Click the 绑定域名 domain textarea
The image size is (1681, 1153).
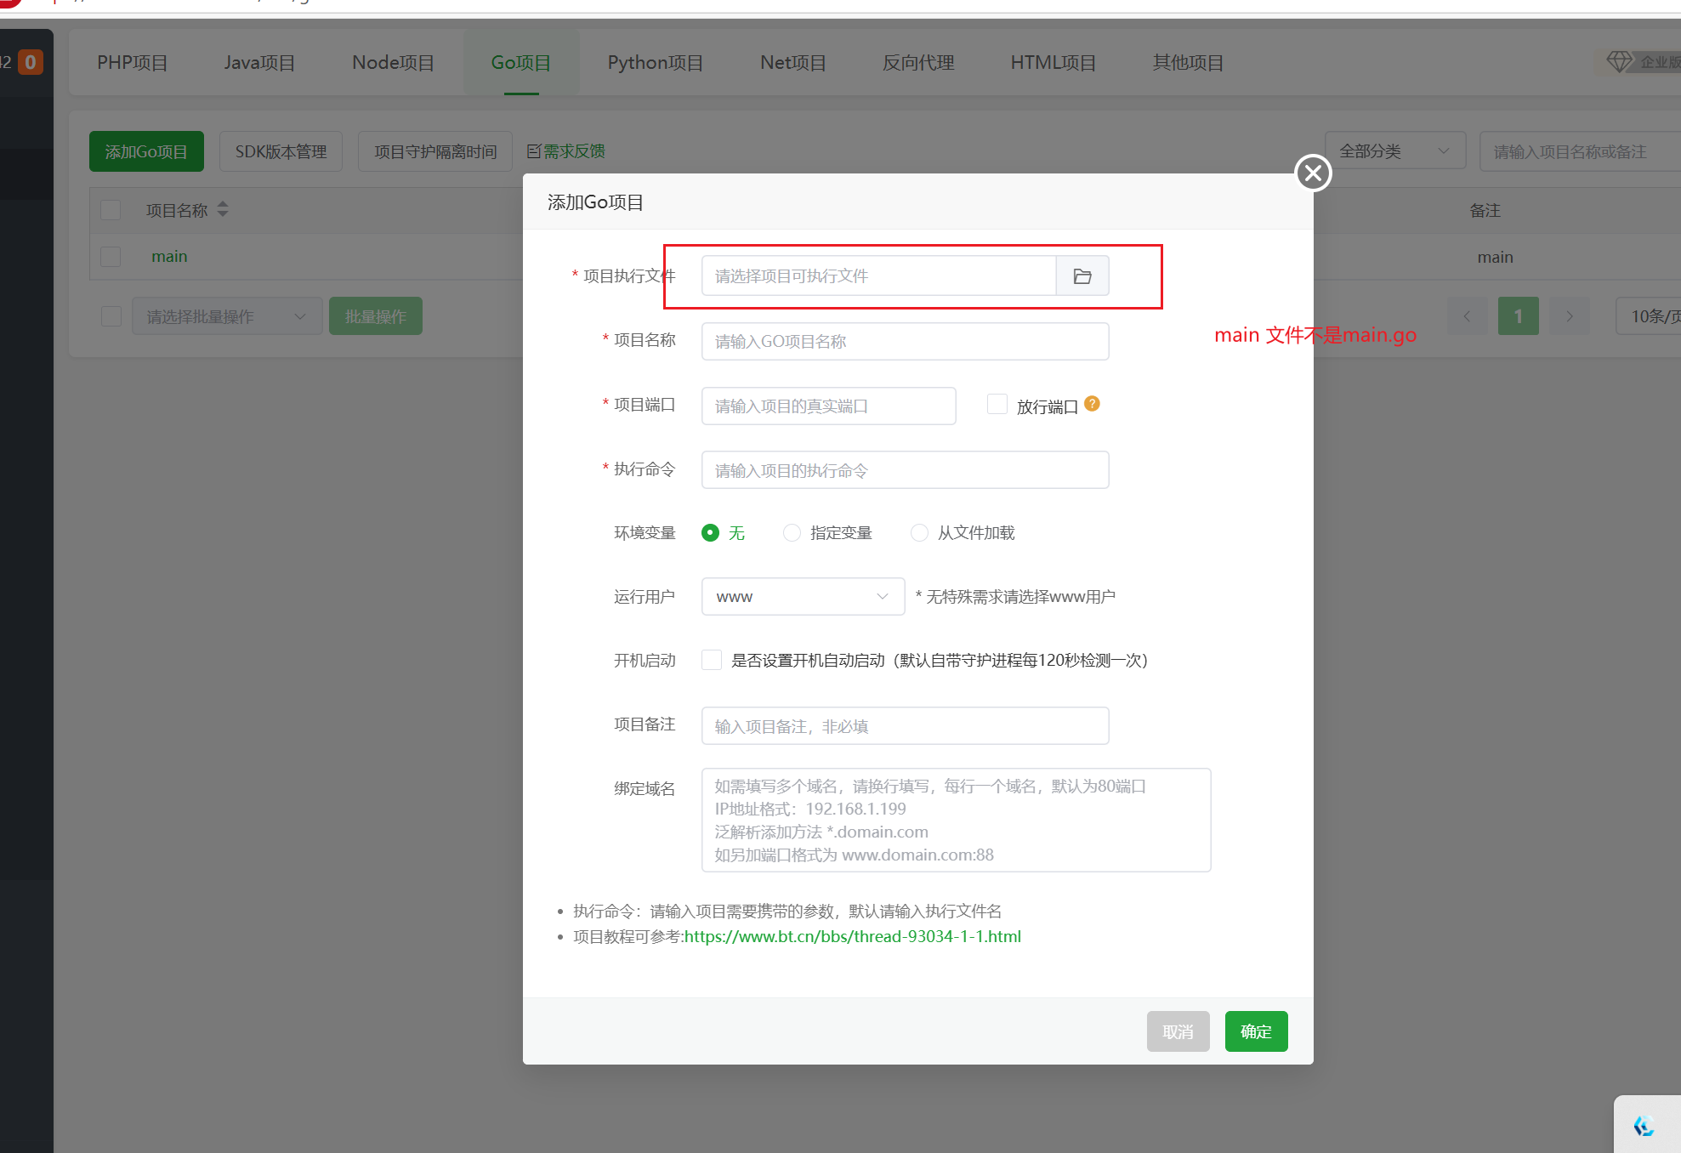click(956, 820)
